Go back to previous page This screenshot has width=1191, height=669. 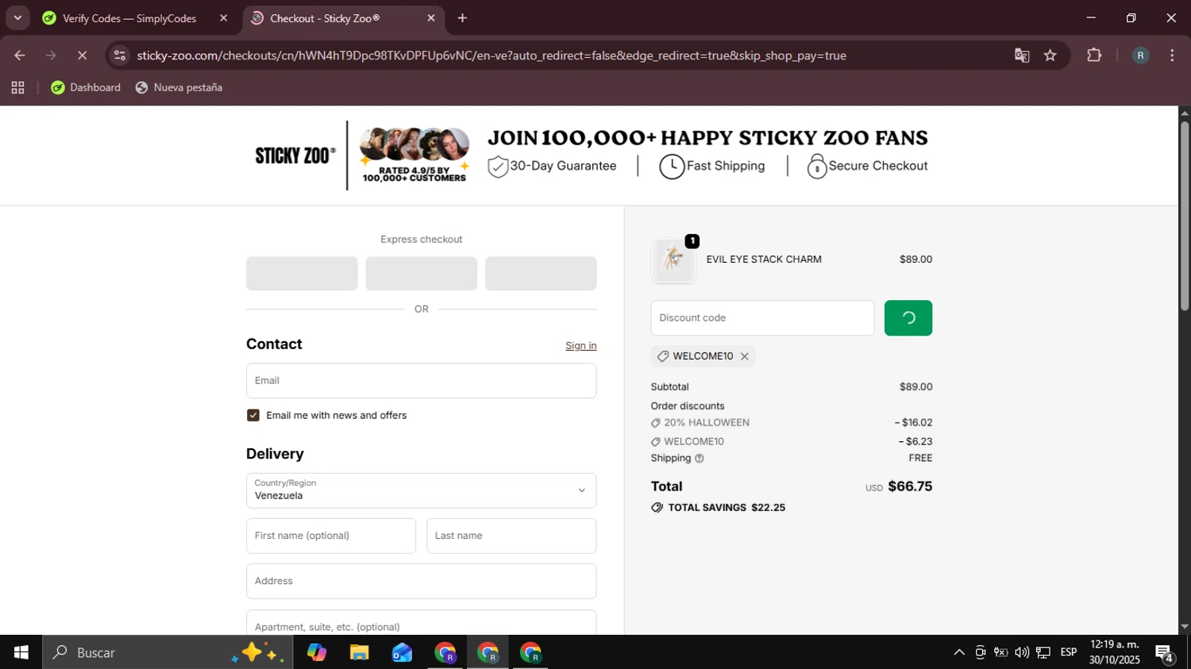(20, 56)
